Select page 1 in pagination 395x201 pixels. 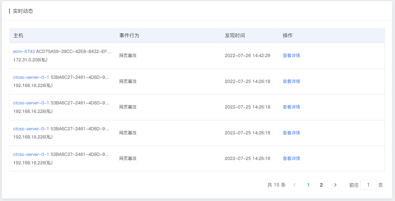click(308, 185)
